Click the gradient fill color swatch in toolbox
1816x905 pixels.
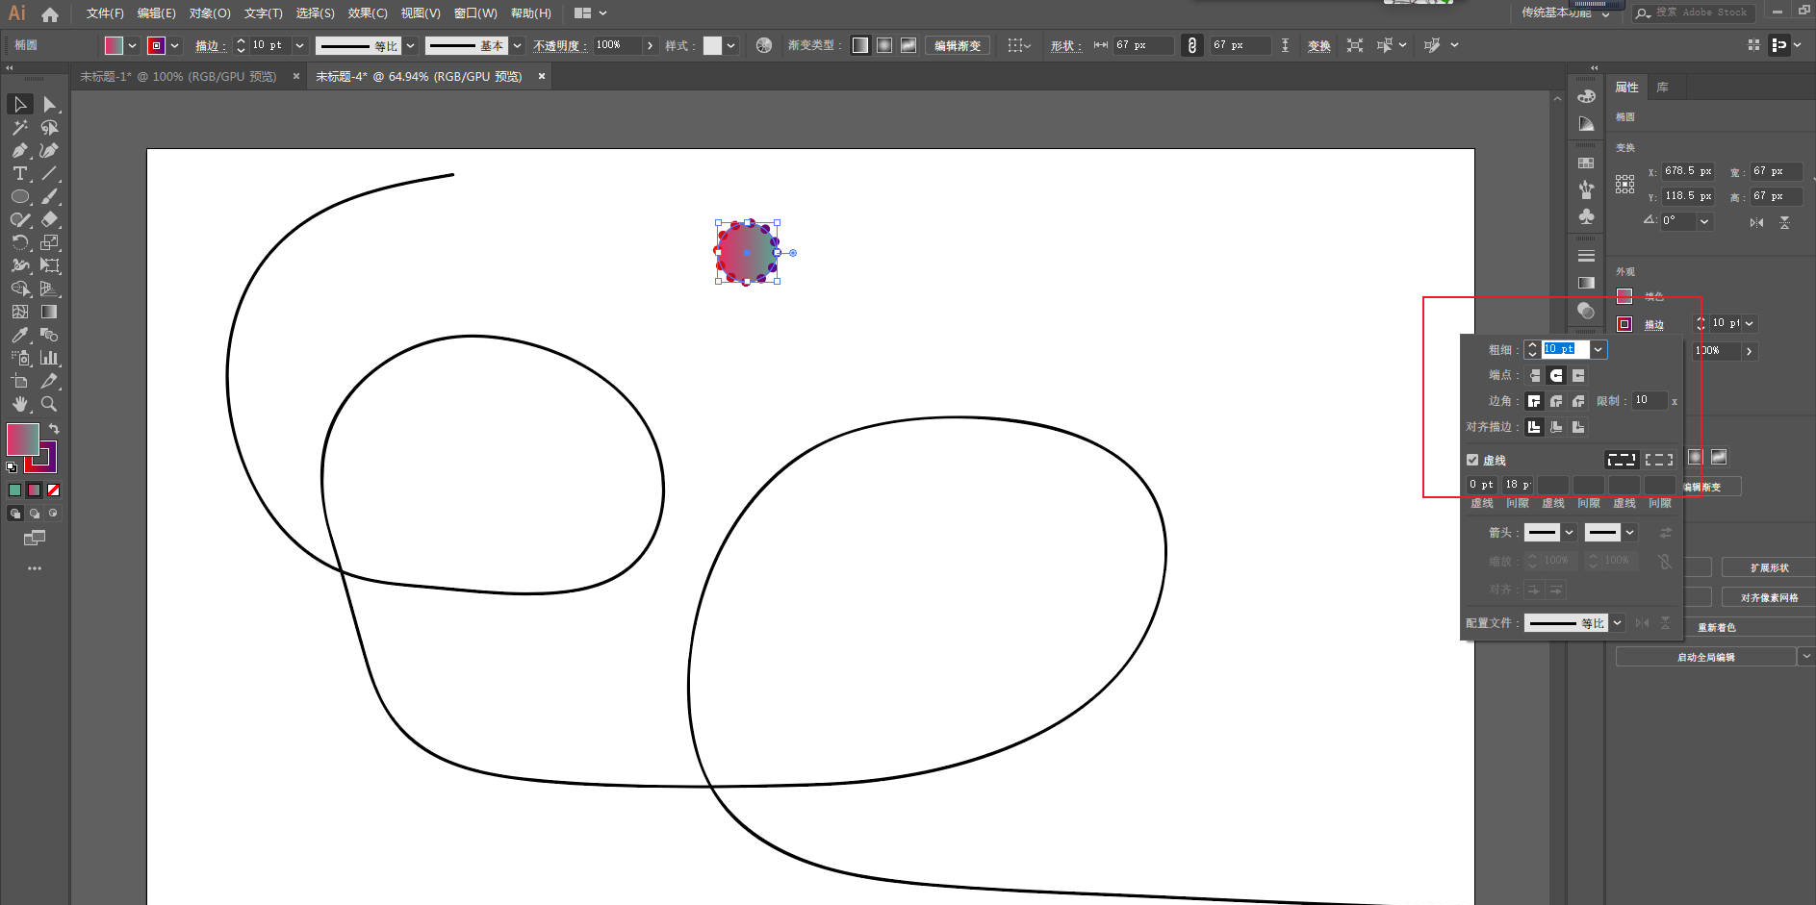[23, 440]
